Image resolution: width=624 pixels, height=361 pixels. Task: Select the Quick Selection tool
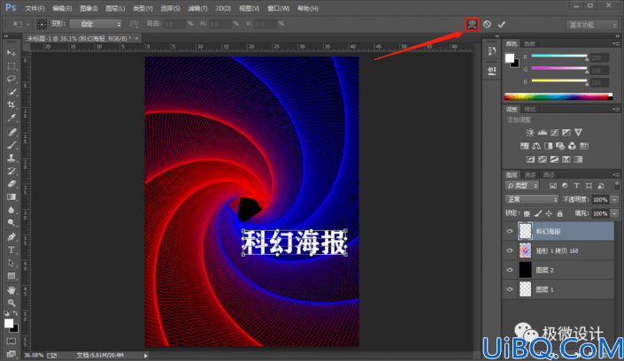tap(12, 92)
